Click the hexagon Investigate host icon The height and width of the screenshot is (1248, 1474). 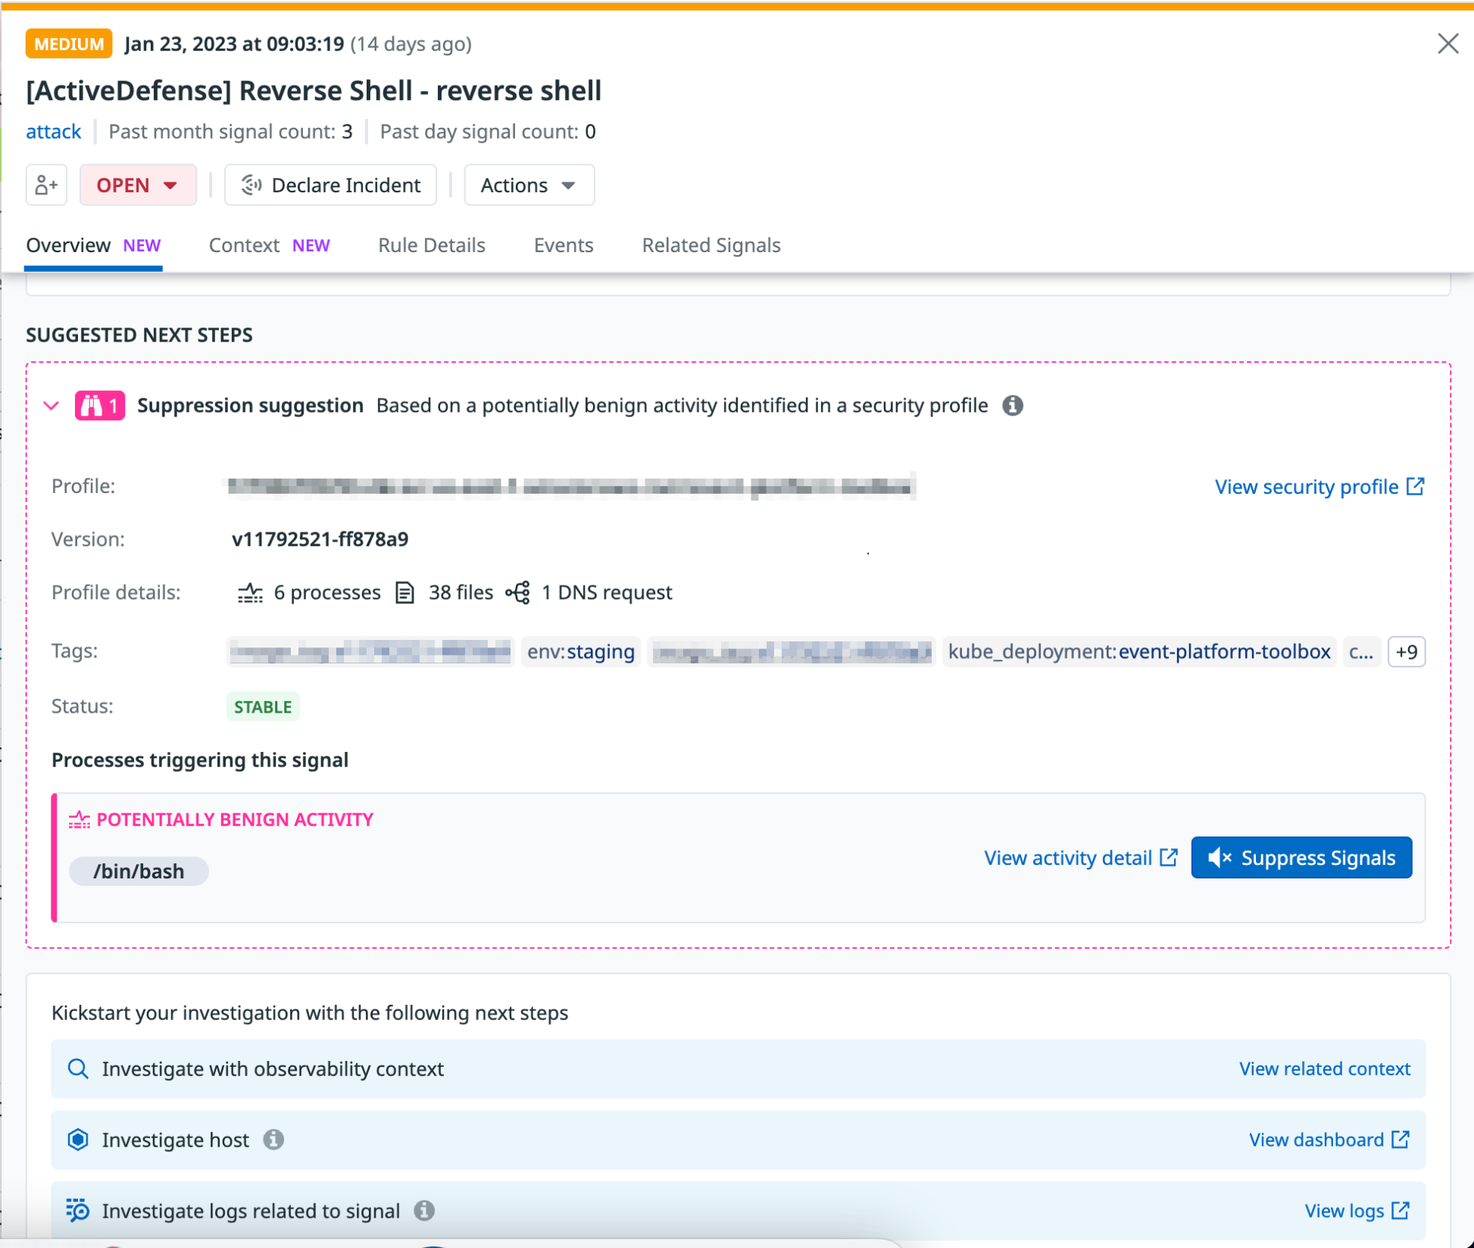[x=78, y=1140]
